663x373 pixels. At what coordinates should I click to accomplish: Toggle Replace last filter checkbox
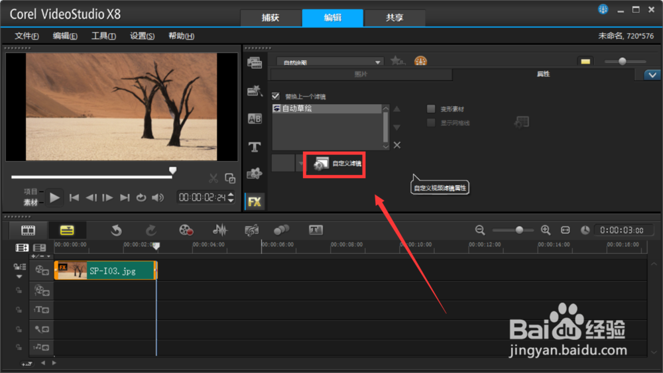[276, 96]
